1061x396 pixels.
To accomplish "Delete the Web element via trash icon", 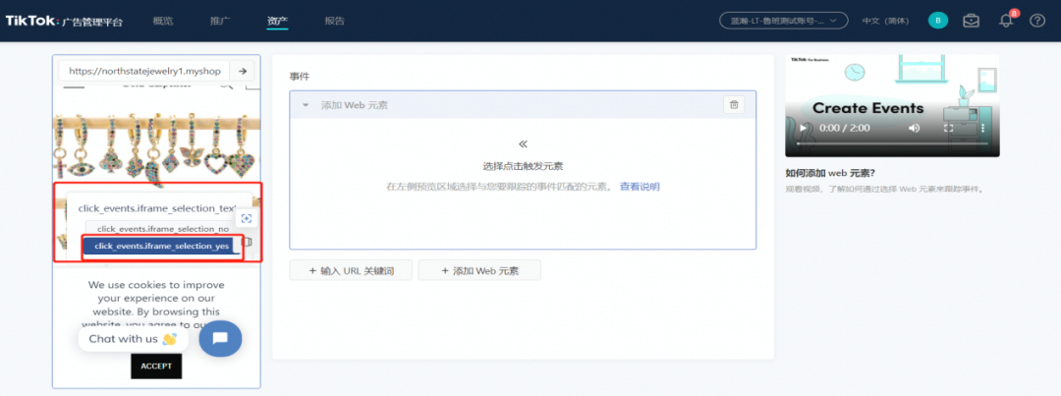I will (734, 105).
